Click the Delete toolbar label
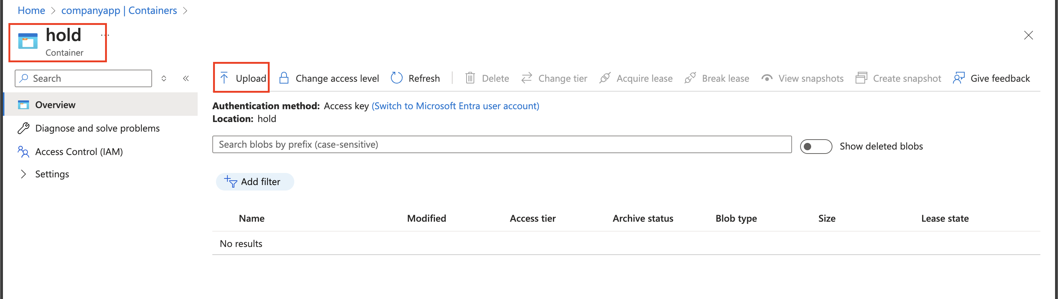 pos(495,78)
